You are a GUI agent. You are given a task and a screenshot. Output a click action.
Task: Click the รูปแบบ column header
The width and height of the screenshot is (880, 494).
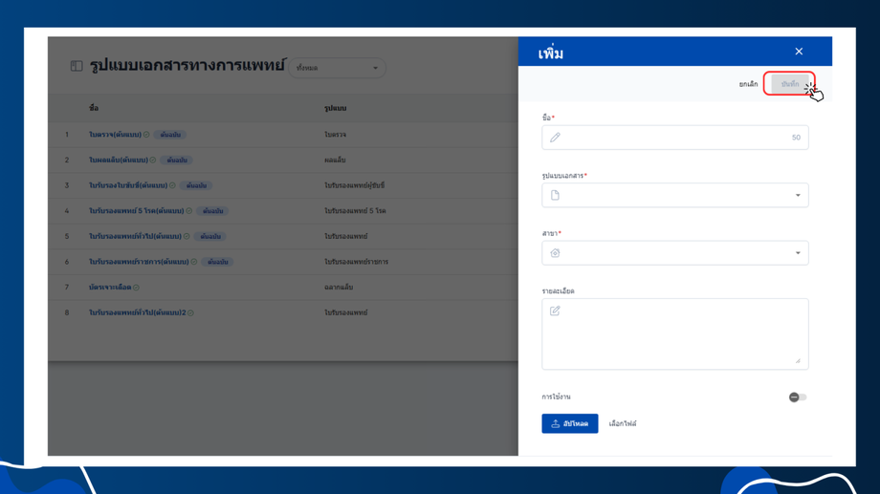pos(335,108)
